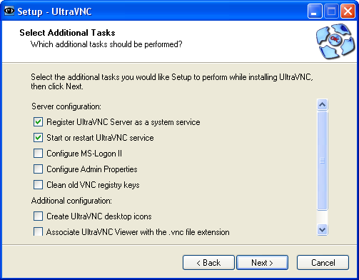Click the UltraVNC eye icon in title bar
Screen dimensions: 359x280
tap(9, 11)
